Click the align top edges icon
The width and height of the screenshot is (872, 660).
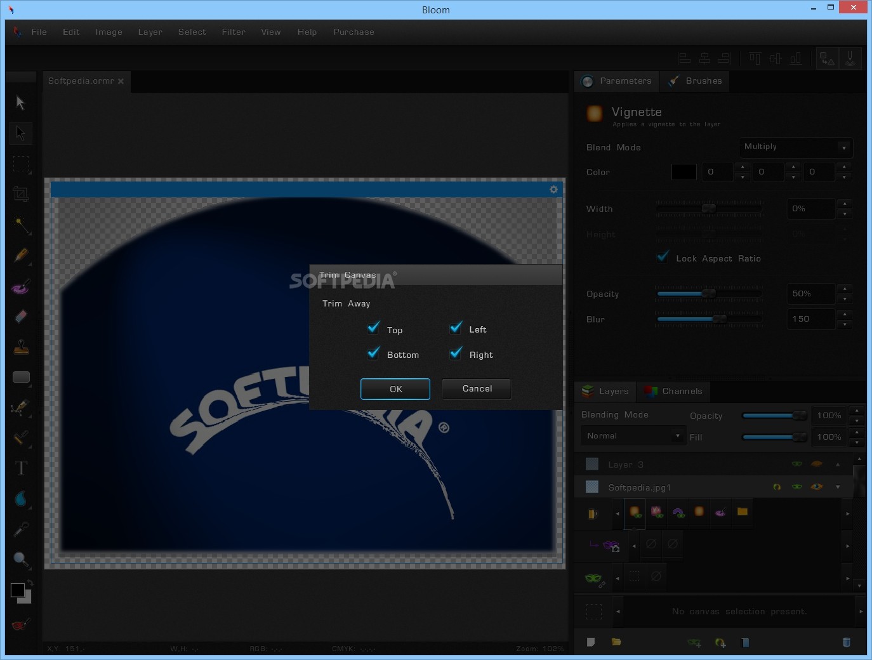click(755, 58)
